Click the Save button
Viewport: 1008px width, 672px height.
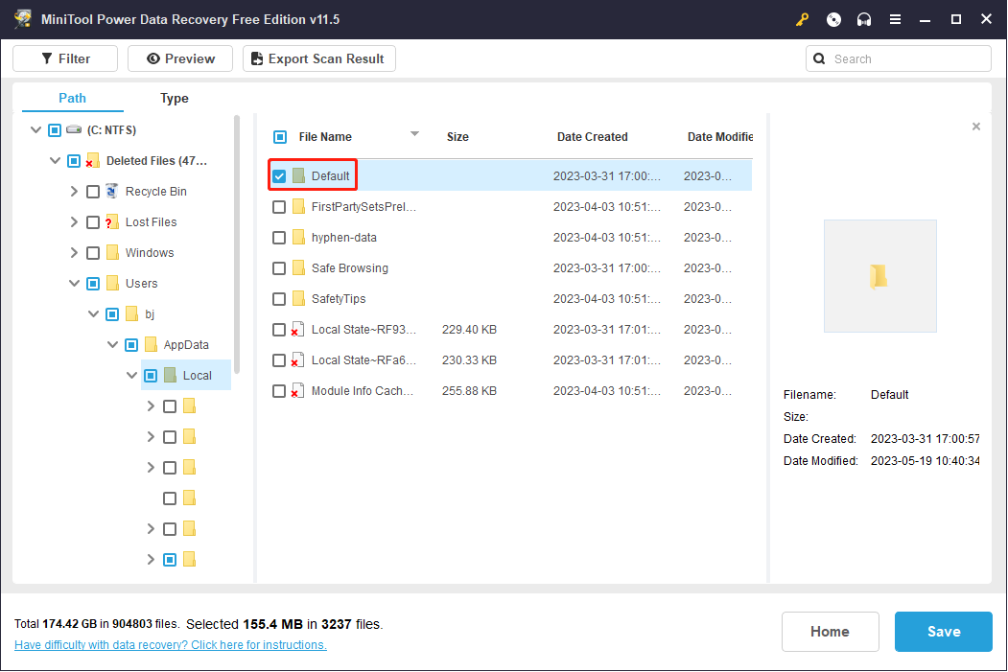[943, 632]
